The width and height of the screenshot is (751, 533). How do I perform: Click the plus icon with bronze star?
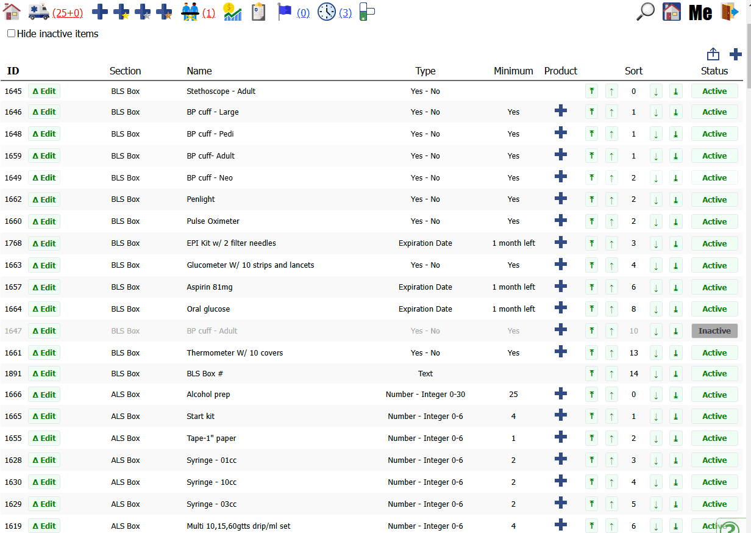pos(164,12)
